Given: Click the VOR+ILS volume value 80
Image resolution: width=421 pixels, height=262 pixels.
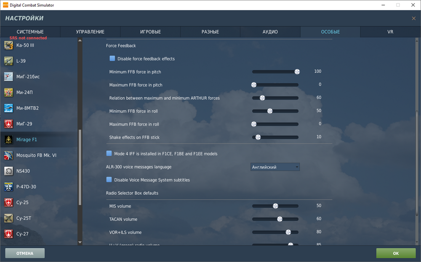Looking at the screenshot, I should [319, 232].
